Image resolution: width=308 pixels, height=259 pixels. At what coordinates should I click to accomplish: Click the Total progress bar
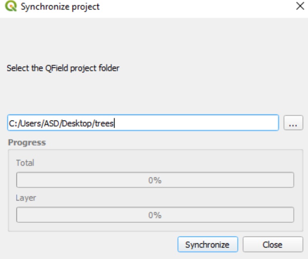pyautogui.click(x=155, y=180)
